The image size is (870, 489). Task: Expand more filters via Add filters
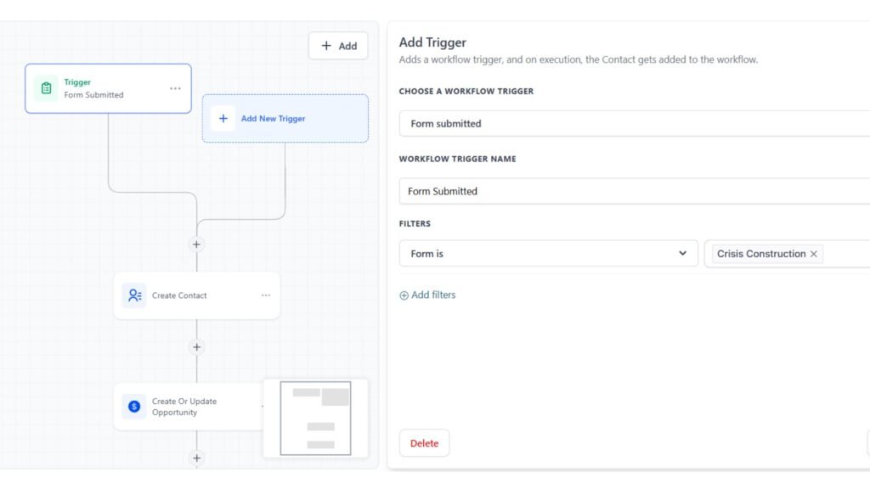pos(427,295)
